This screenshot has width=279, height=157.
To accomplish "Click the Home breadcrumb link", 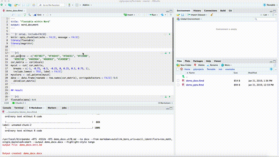I will click(x=187, y=69).
